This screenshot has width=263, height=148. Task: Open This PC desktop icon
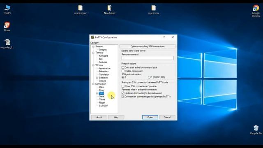pos(7,9)
